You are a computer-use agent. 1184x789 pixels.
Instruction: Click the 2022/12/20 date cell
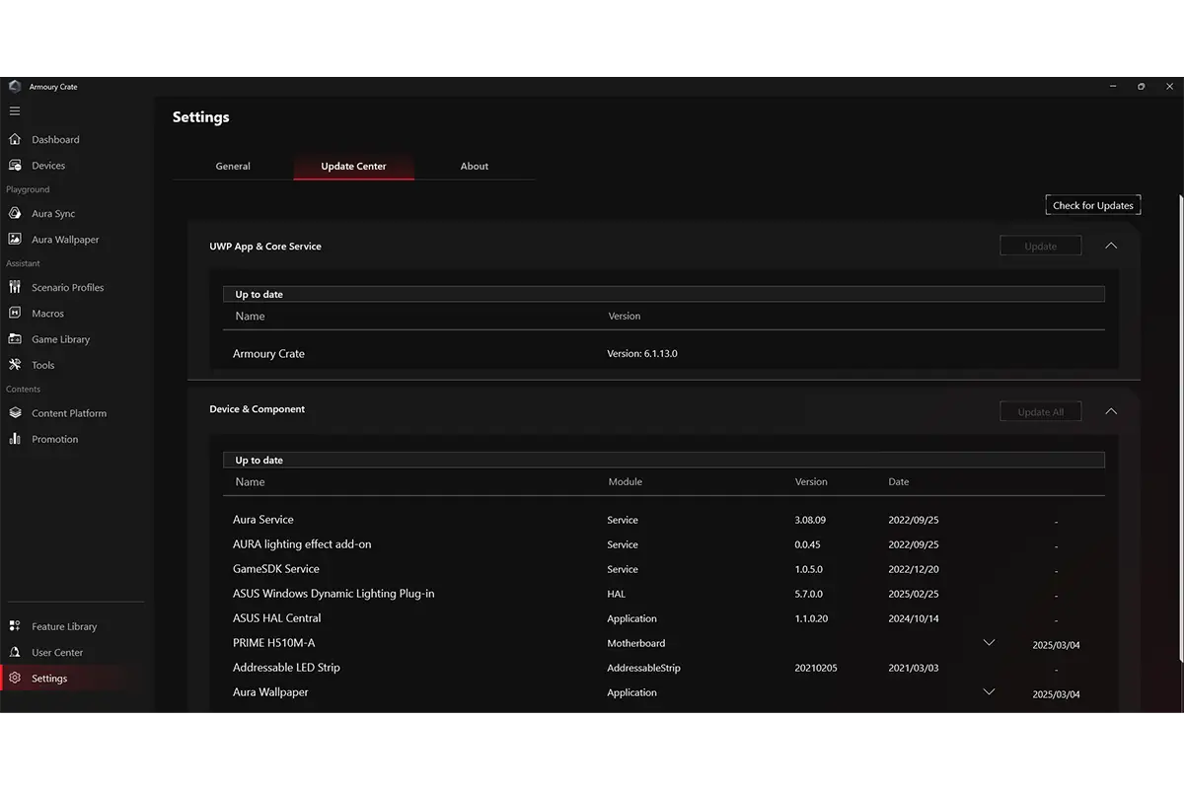click(914, 569)
